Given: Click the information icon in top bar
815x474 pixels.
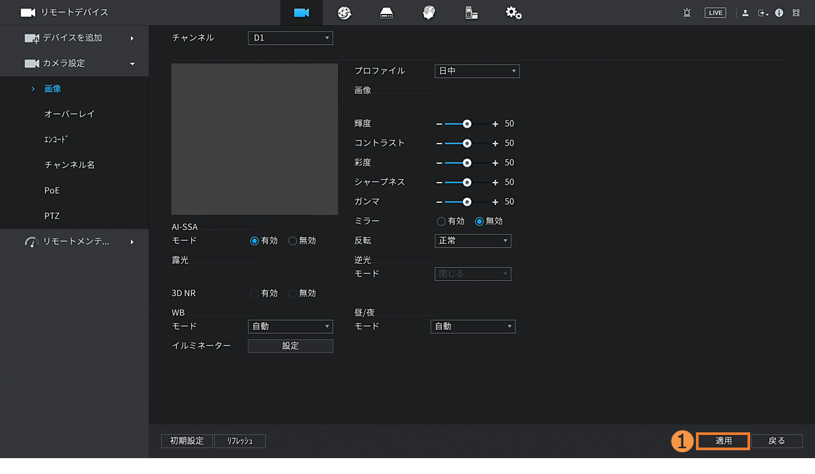Looking at the screenshot, I should click(779, 13).
